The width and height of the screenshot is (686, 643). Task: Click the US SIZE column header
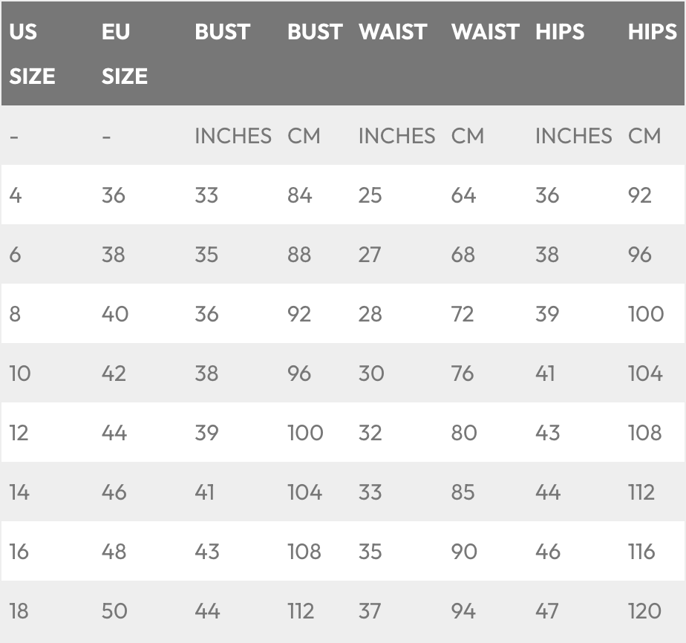[x=32, y=53]
